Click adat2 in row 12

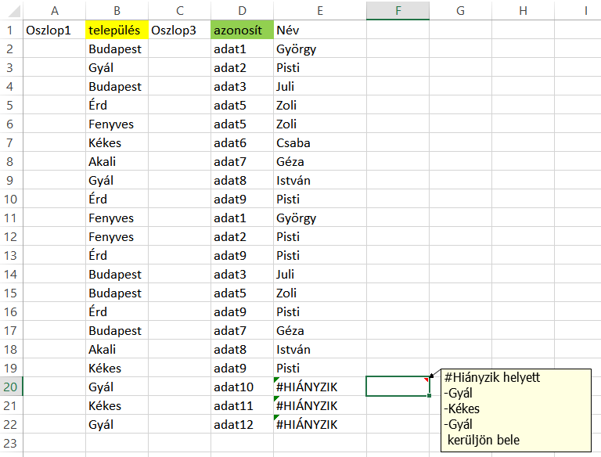click(243, 236)
